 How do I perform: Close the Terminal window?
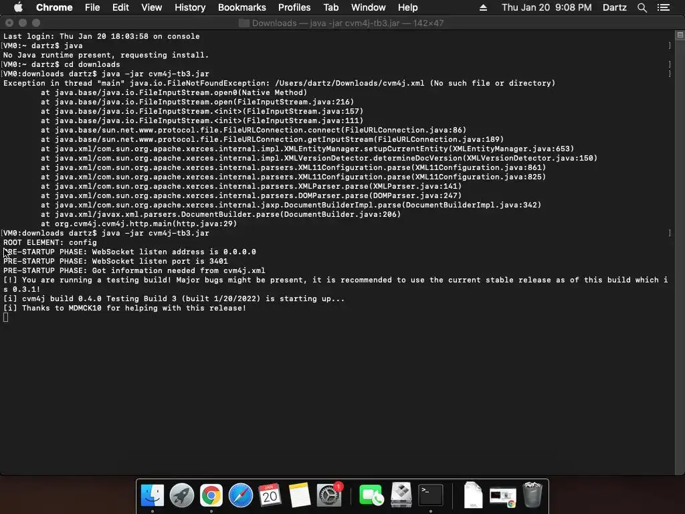click(9, 23)
